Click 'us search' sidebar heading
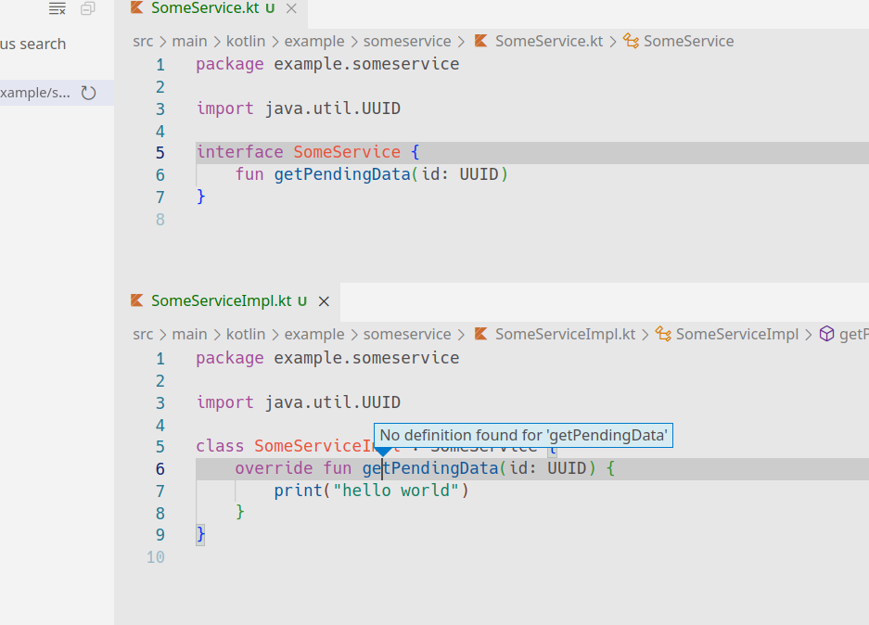The image size is (869, 625). (x=32, y=44)
